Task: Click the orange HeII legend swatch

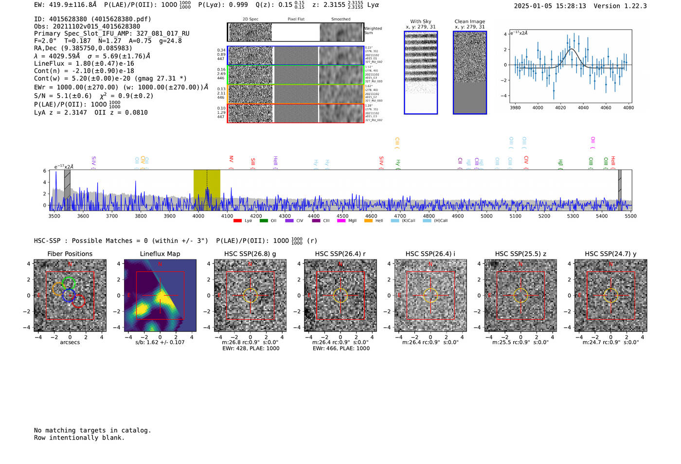Action: coord(368,221)
